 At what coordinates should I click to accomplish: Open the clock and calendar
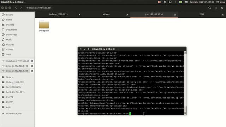pyautogui.click(x=202, y=2)
